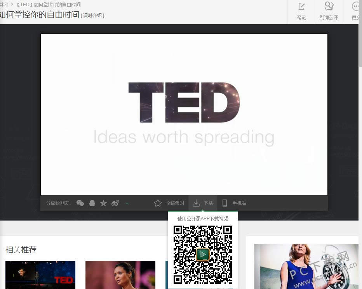Click the QR code in download popup
362x289 pixels.
click(x=203, y=254)
